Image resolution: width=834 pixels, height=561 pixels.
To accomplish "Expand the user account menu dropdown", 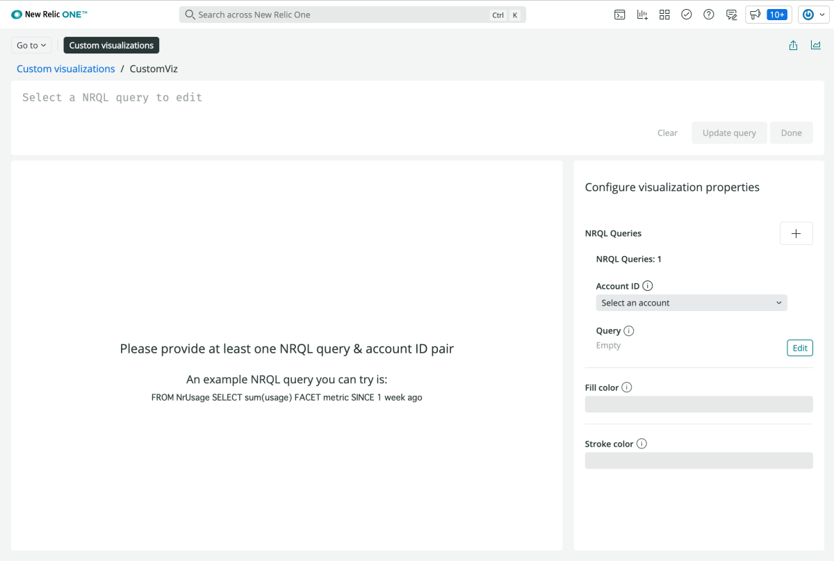I will [x=814, y=15].
